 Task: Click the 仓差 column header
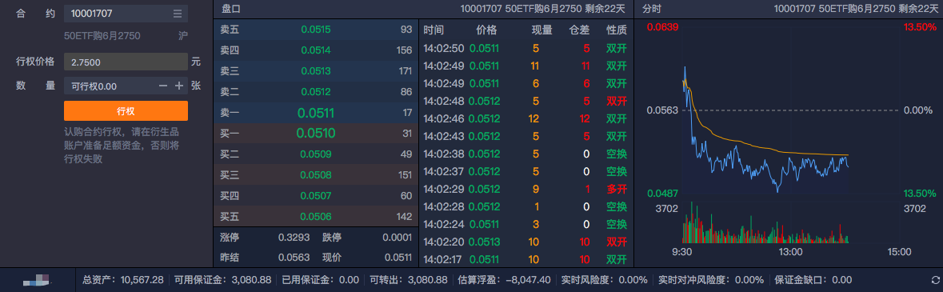(x=580, y=30)
